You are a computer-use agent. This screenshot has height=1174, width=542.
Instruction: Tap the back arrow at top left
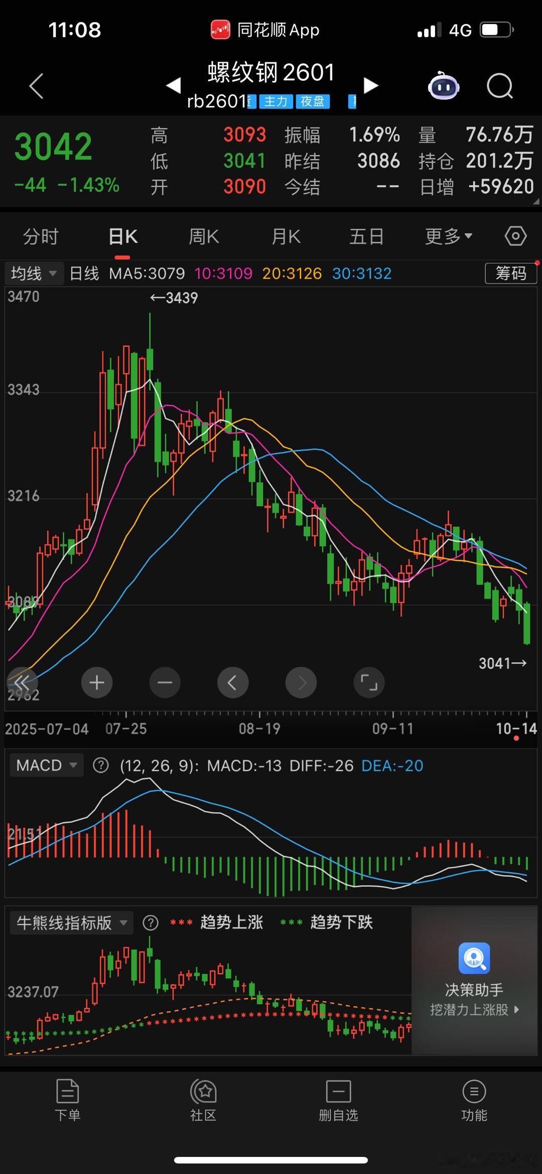point(36,86)
